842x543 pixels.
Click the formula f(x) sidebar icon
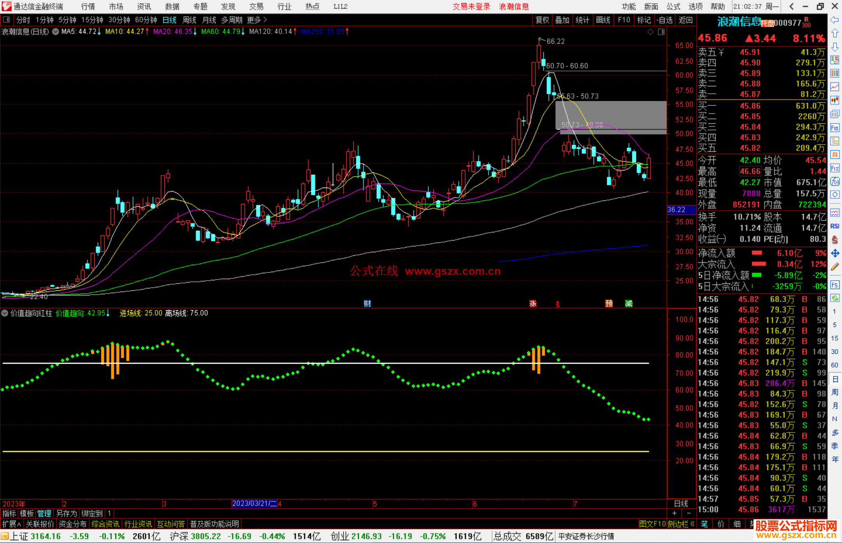(x=835, y=181)
